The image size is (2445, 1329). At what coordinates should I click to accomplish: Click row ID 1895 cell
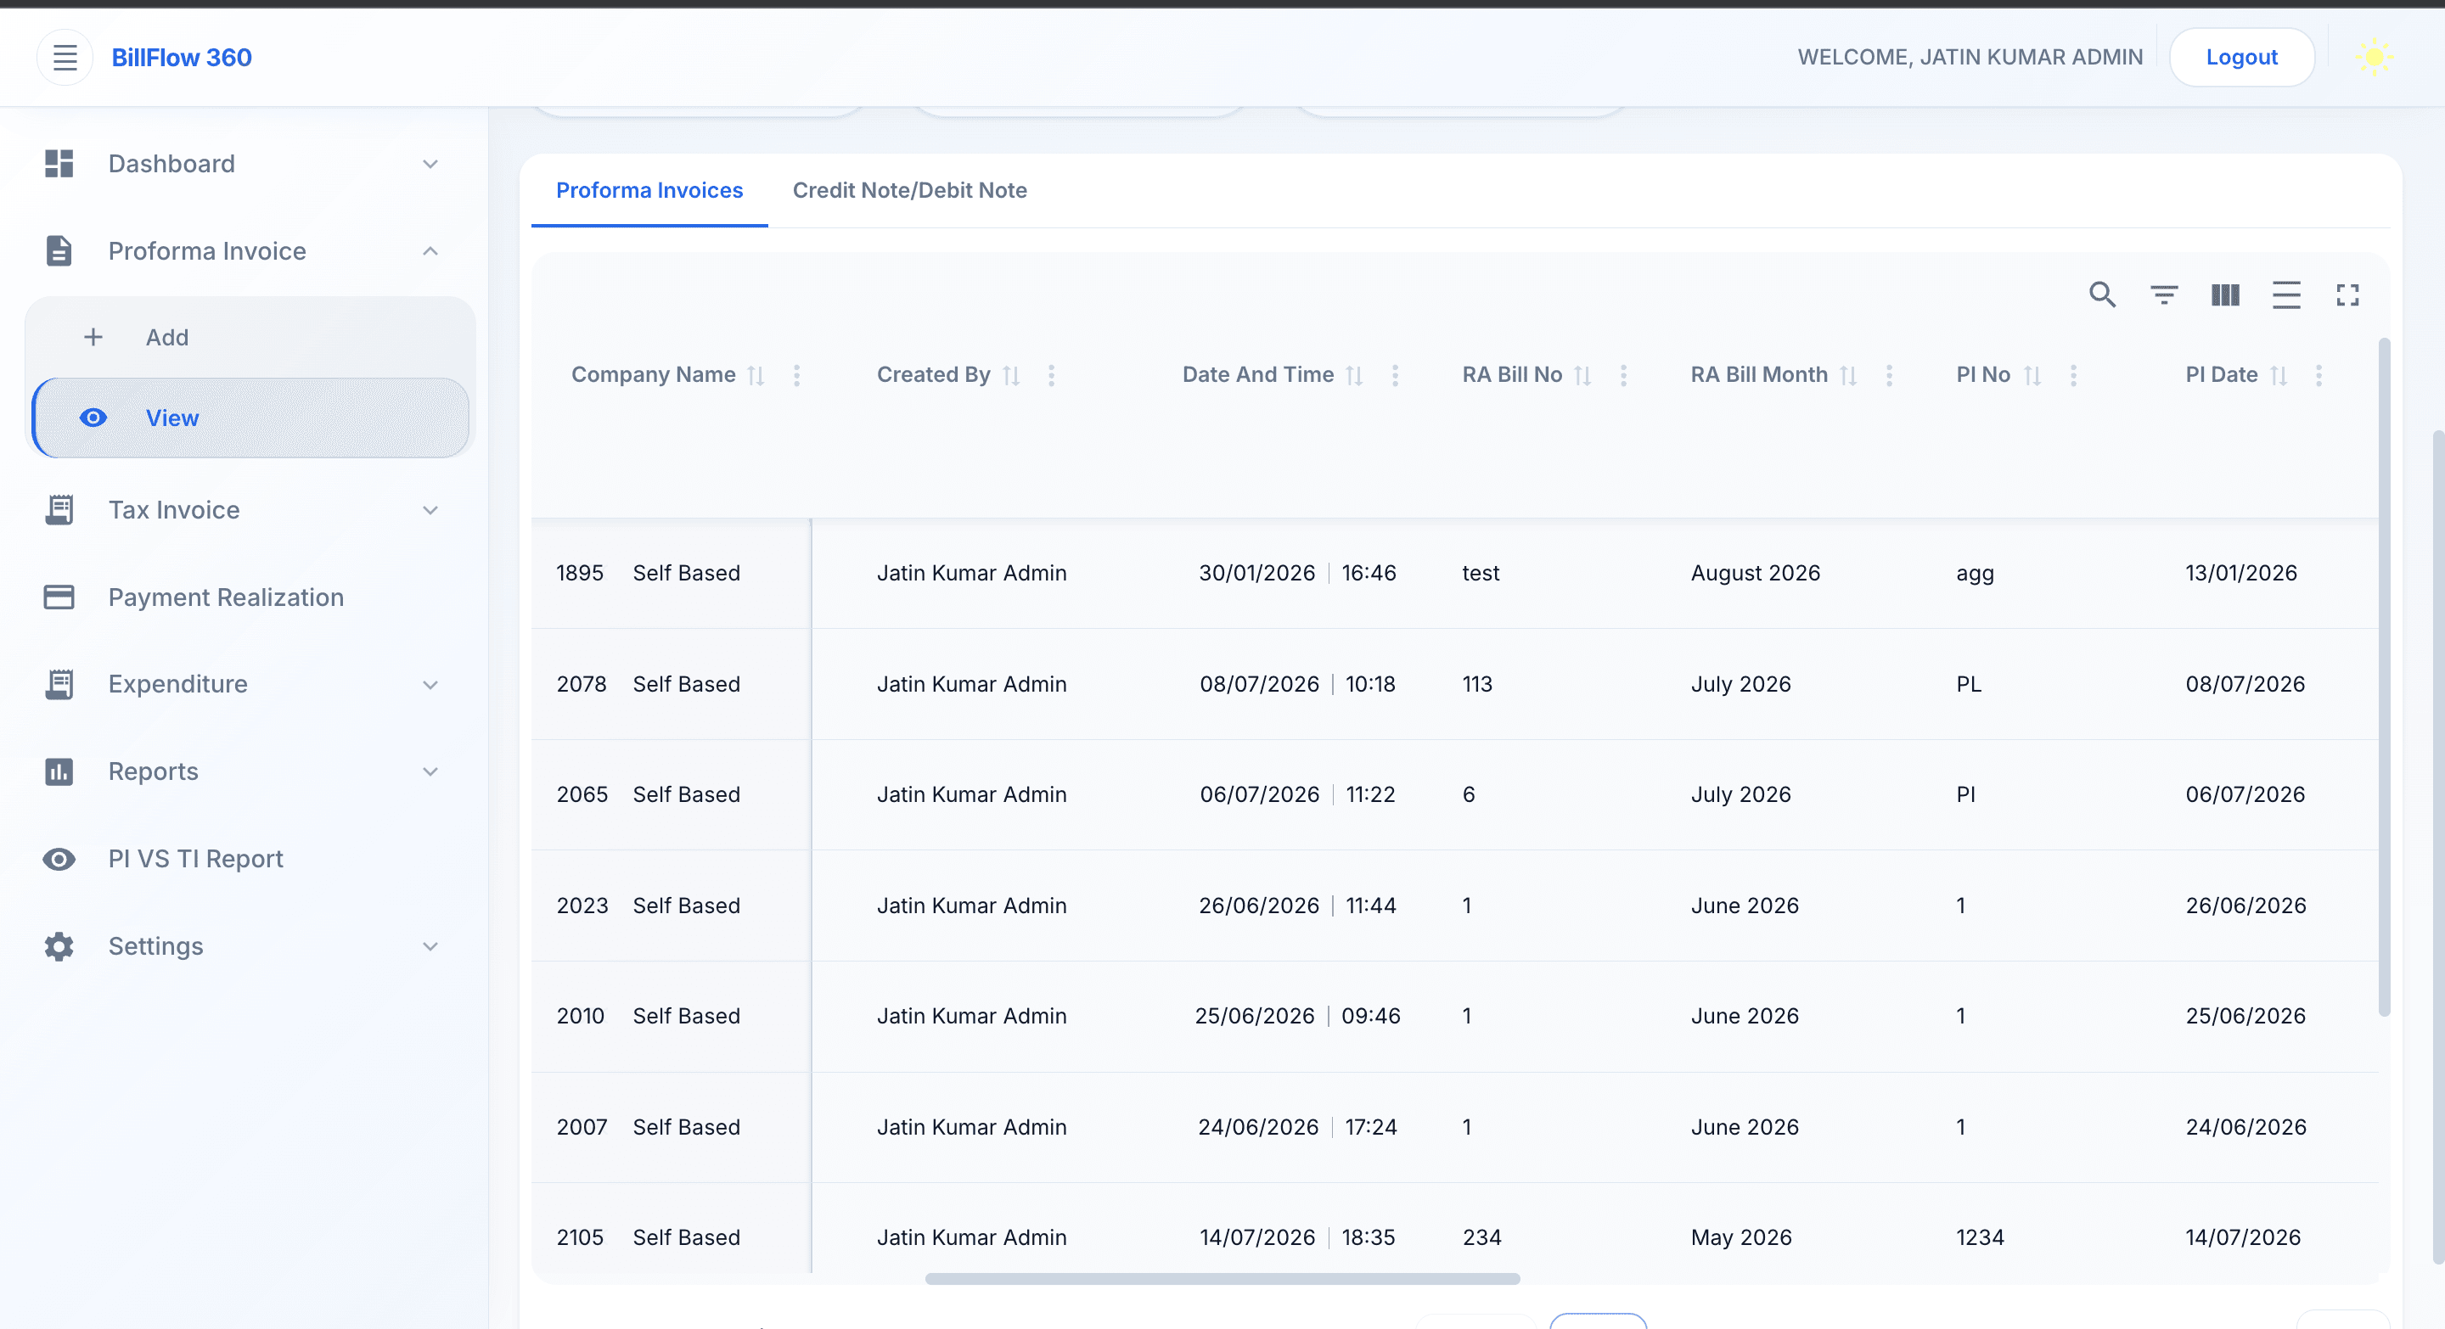(x=580, y=573)
